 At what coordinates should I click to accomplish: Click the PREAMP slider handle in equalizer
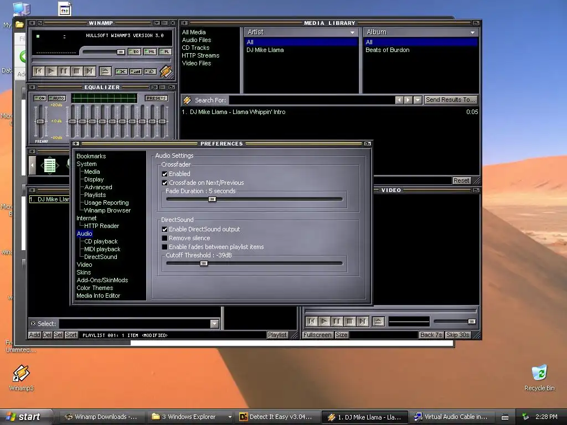point(40,121)
